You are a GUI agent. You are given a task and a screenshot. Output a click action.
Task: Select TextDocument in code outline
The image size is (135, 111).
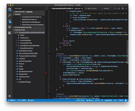pos(24,77)
